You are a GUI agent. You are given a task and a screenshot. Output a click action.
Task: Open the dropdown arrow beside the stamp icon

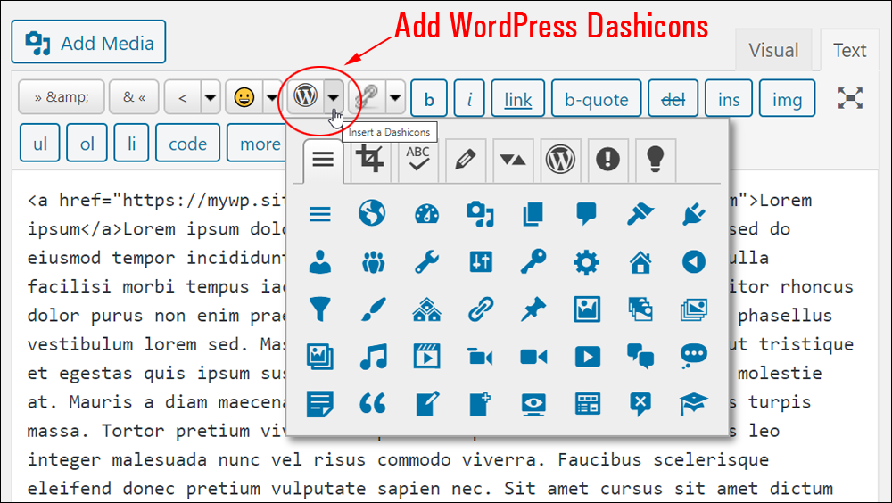(395, 97)
